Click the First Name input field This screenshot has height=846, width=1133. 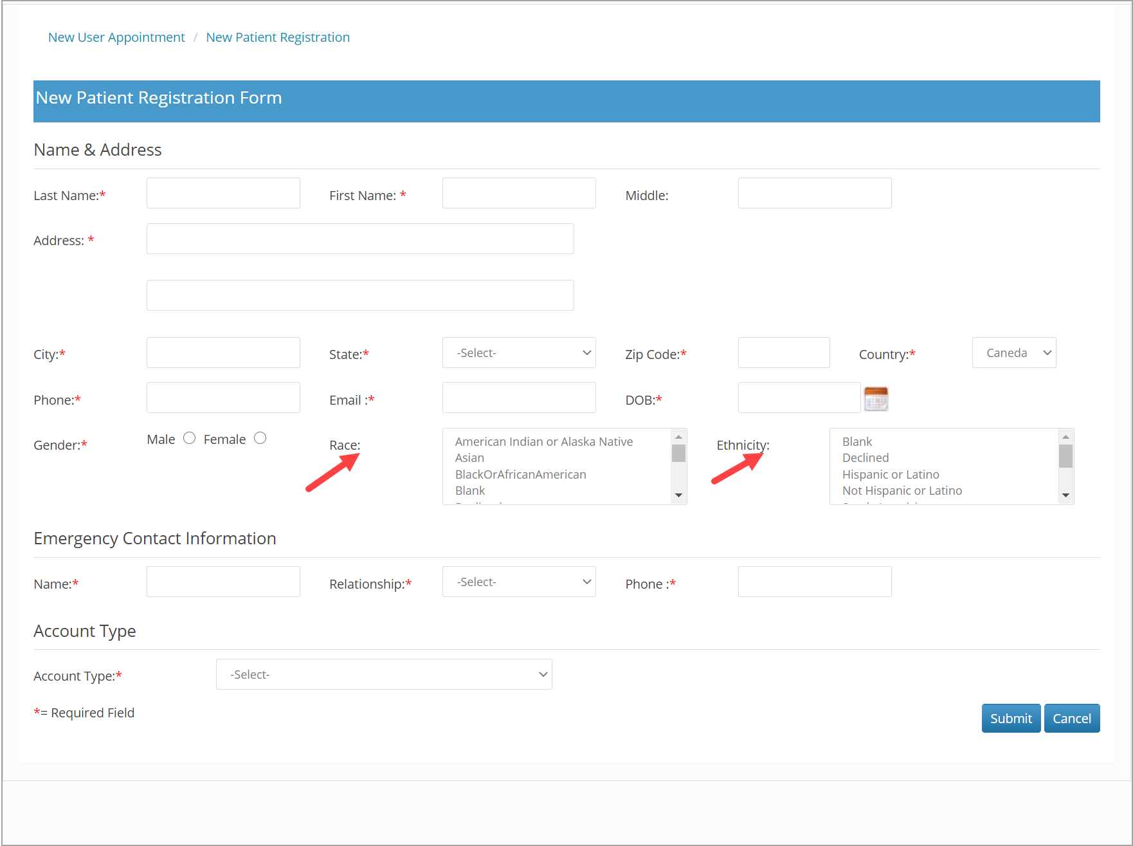[x=519, y=193]
